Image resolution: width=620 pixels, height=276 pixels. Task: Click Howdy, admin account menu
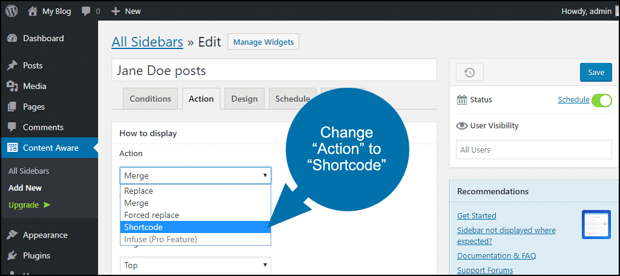tap(586, 11)
